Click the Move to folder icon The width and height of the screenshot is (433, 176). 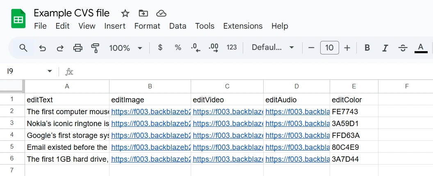[143, 13]
